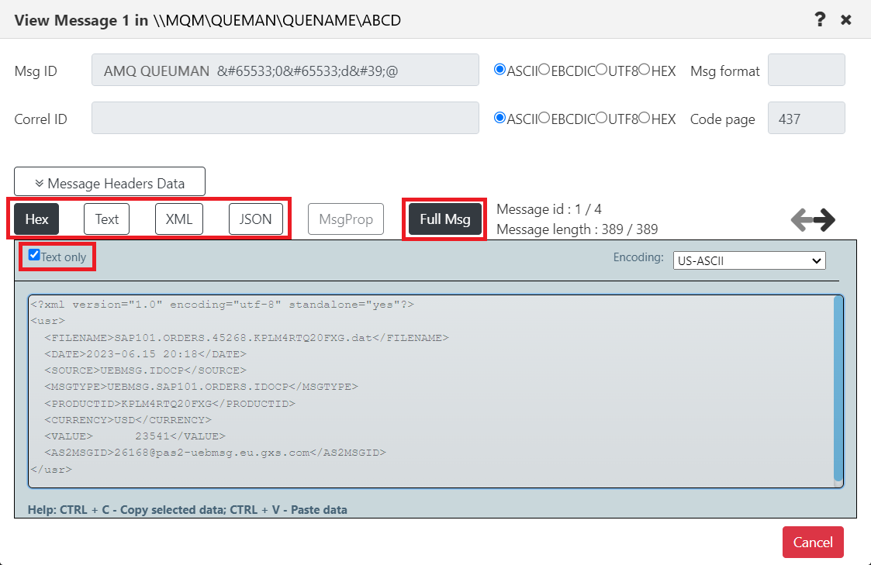Select ASCII radio for Correl ID

(x=499, y=118)
